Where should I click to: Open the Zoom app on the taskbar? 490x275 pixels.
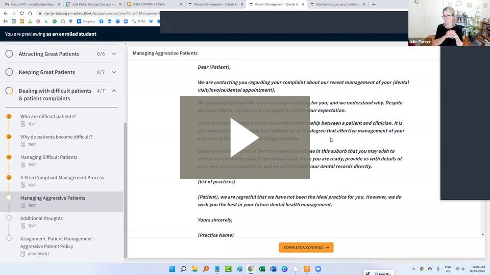(318, 269)
